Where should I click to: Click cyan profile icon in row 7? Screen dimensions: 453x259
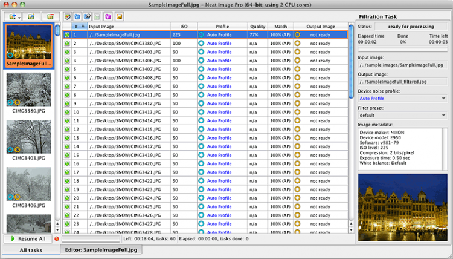[201, 87]
